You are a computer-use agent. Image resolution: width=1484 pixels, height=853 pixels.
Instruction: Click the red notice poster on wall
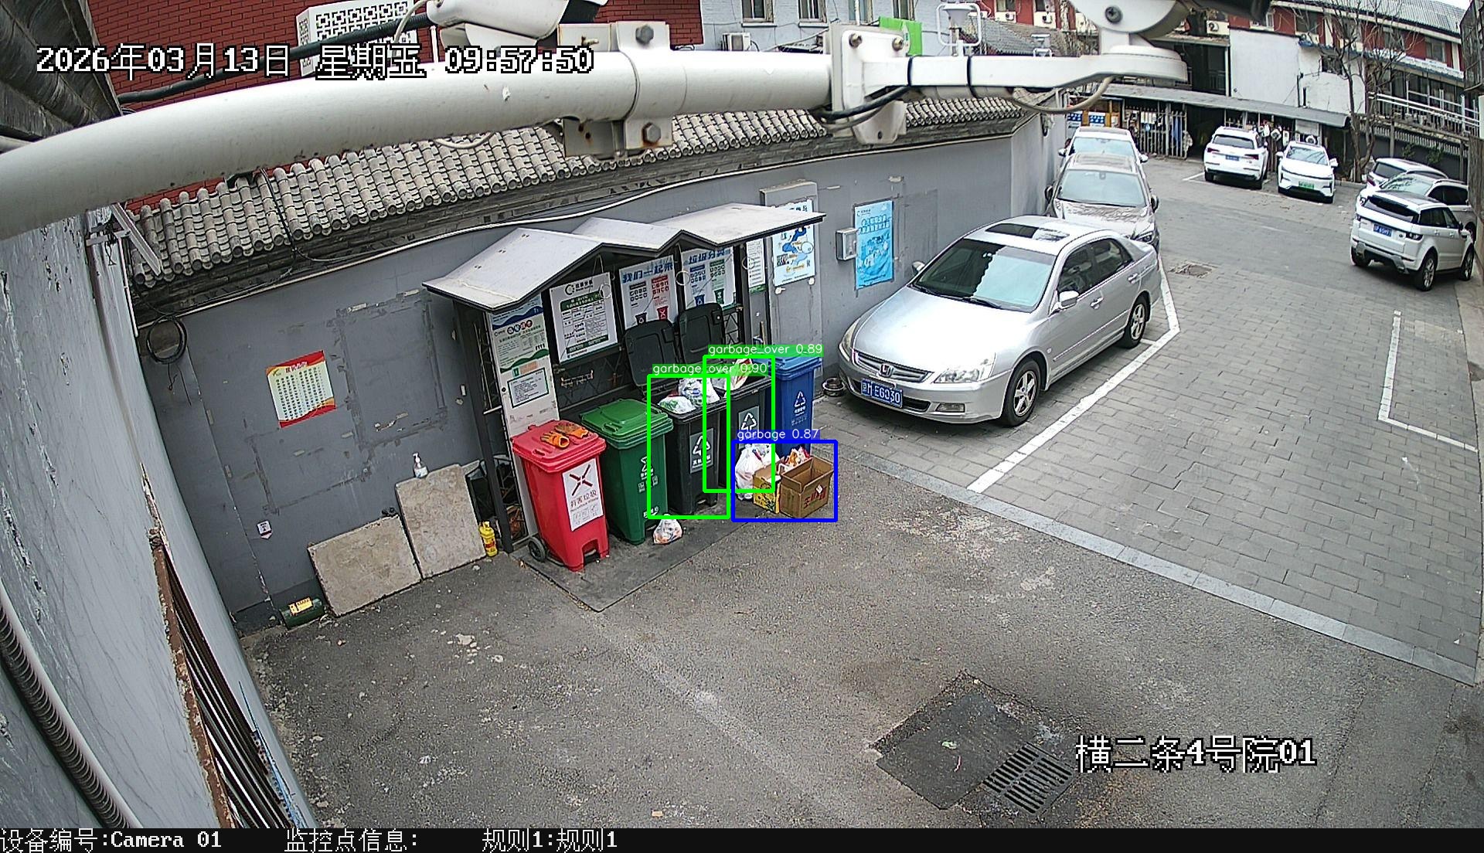click(x=301, y=388)
